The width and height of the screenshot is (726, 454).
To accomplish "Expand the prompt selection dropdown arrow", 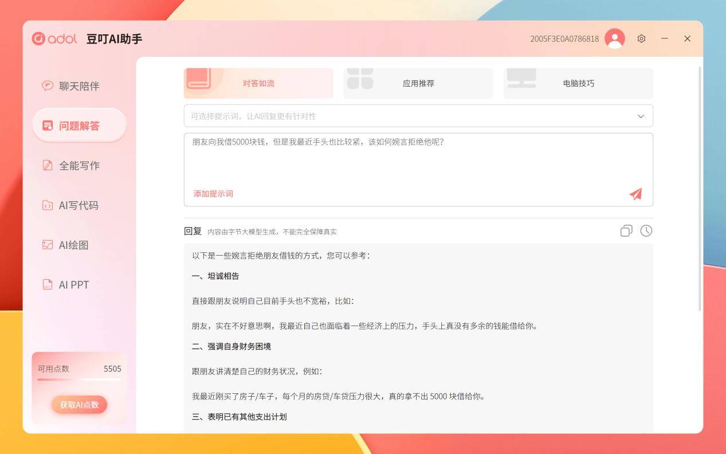I will point(641,116).
